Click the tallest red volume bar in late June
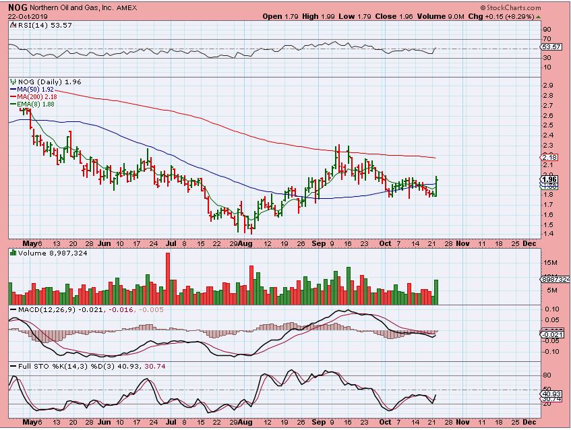This screenshot has width=571, height=430. [x=168, y=279]
